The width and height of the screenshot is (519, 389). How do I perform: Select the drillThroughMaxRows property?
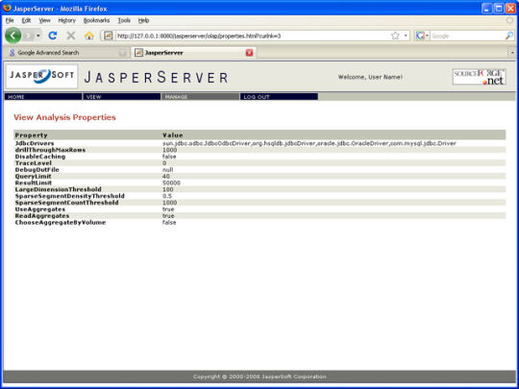point(50,150)
